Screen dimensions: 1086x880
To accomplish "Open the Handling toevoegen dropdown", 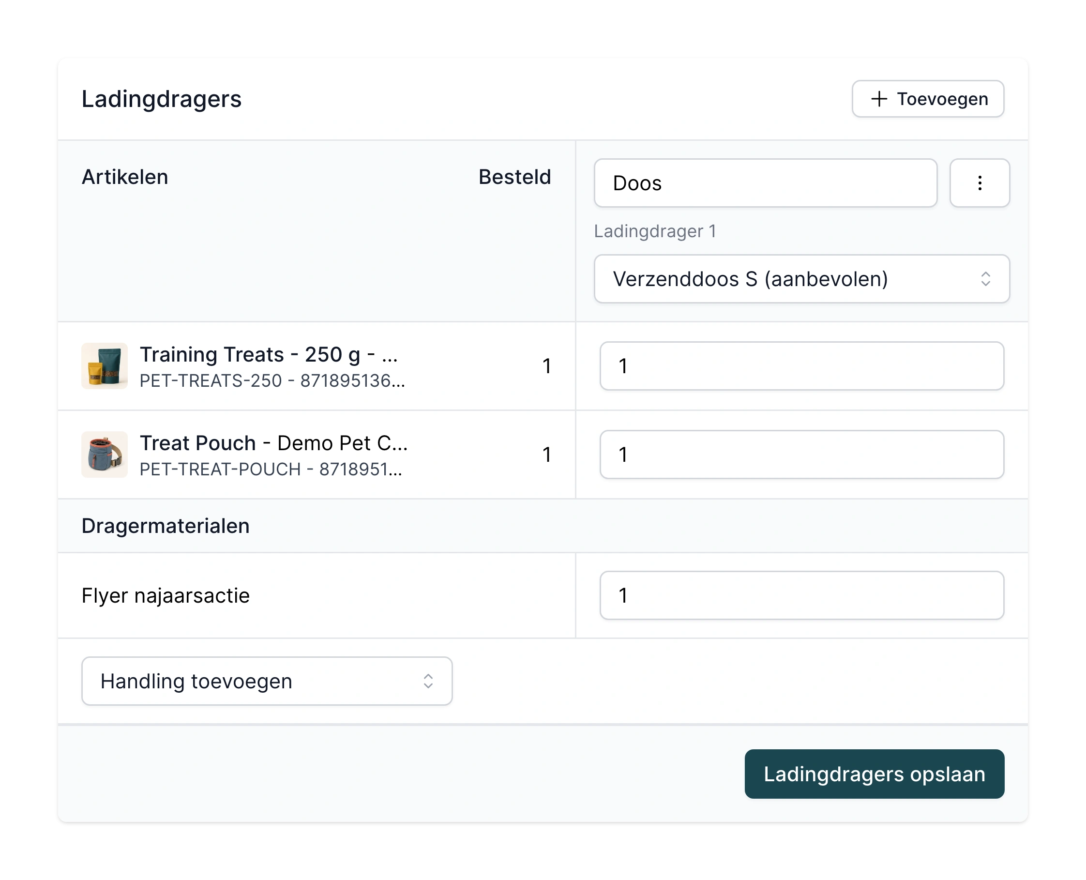I will pyautogui.click(x=267, y=681).
